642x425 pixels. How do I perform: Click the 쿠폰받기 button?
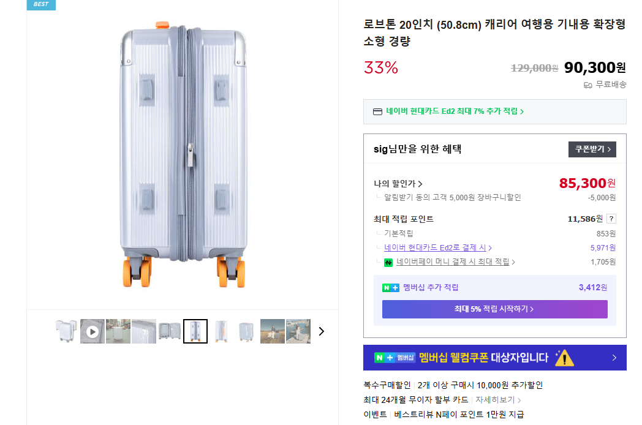(592, 149)
